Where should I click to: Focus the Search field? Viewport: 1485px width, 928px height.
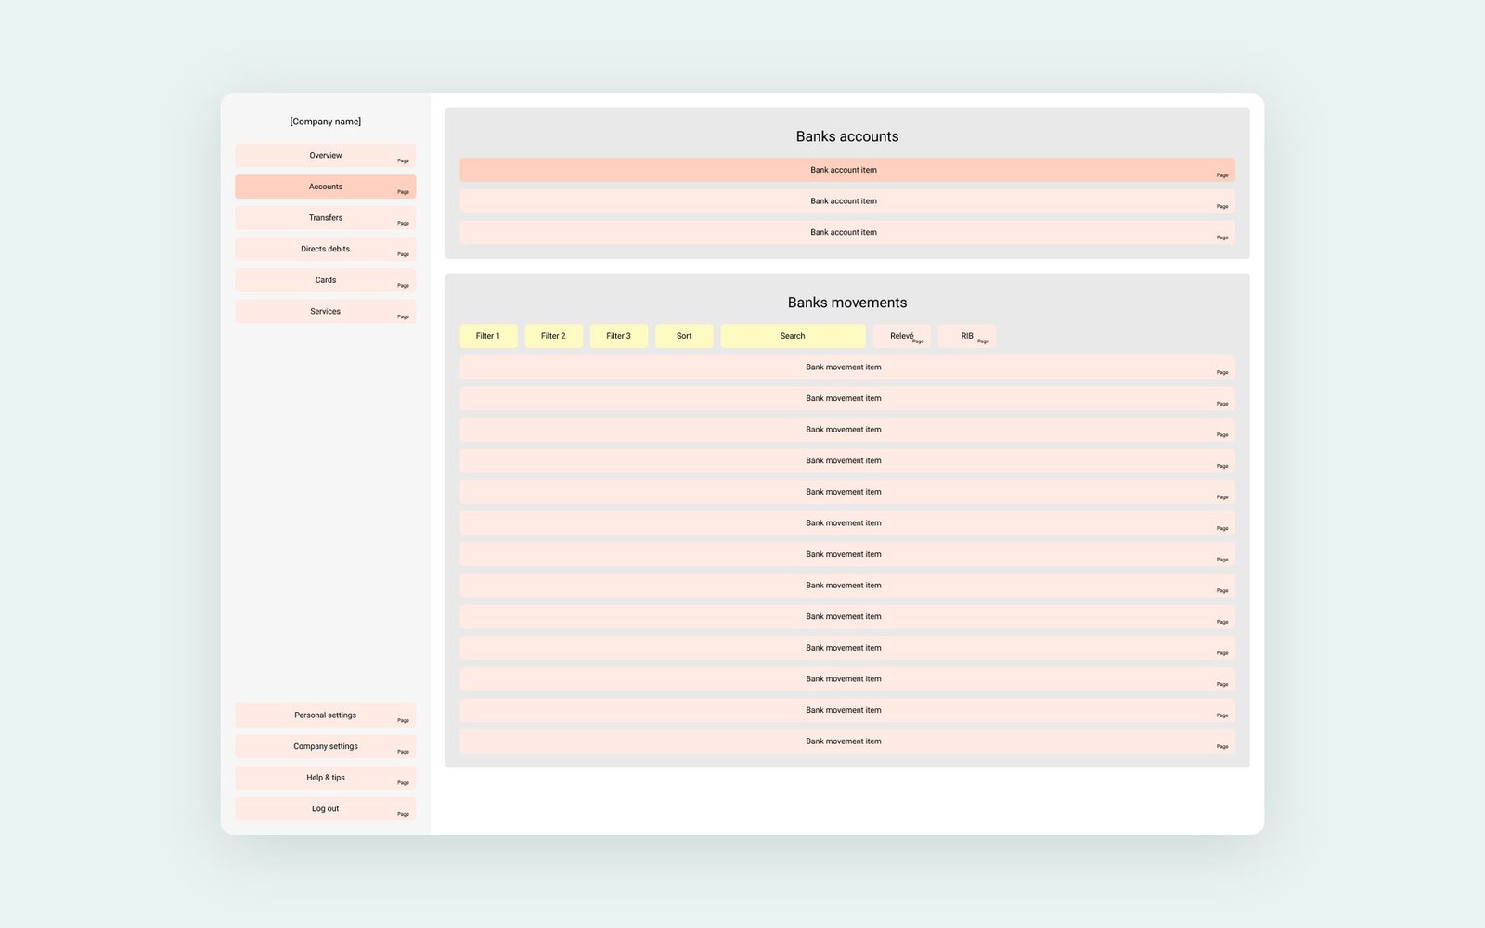[793, 336]
